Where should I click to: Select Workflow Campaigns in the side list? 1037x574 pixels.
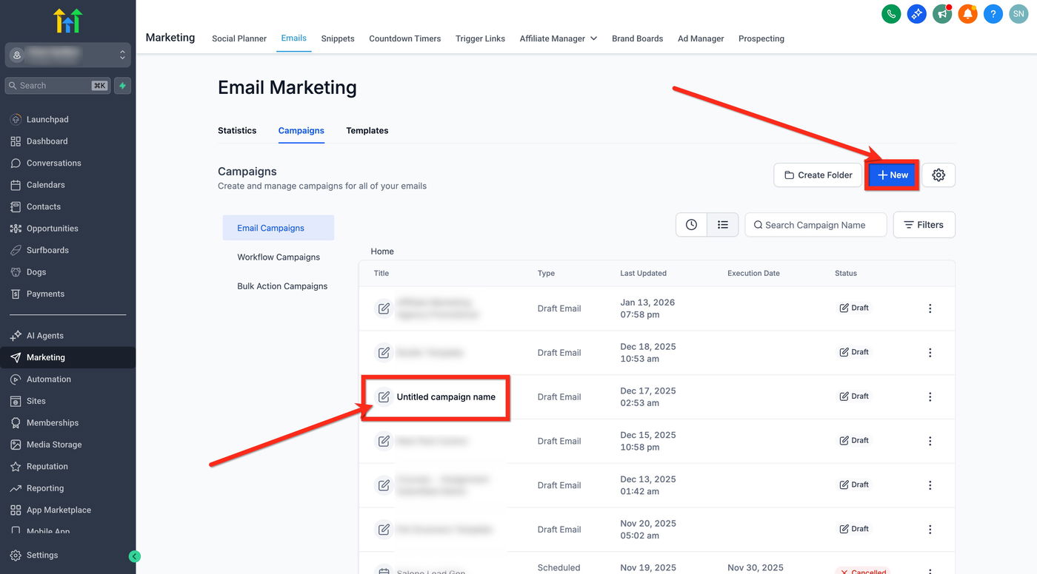tap(279, 257)
